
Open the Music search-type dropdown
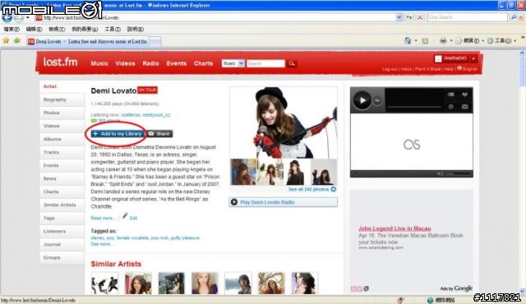233,63
